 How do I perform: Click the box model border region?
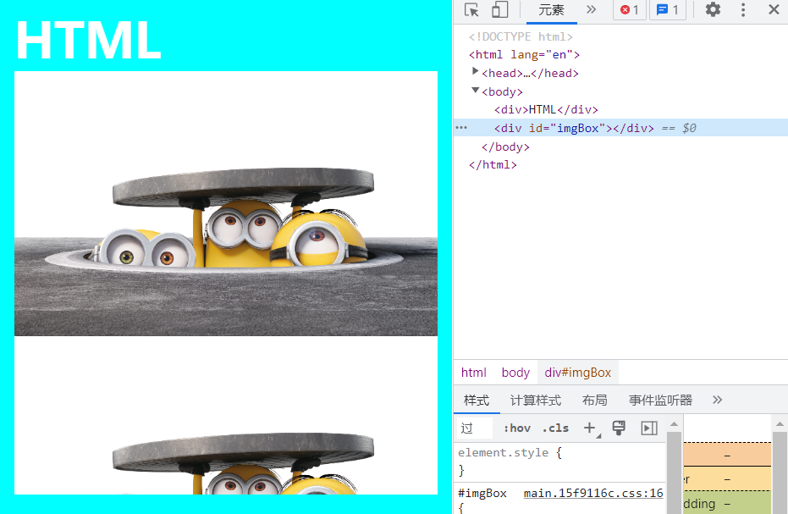[727, 478]
